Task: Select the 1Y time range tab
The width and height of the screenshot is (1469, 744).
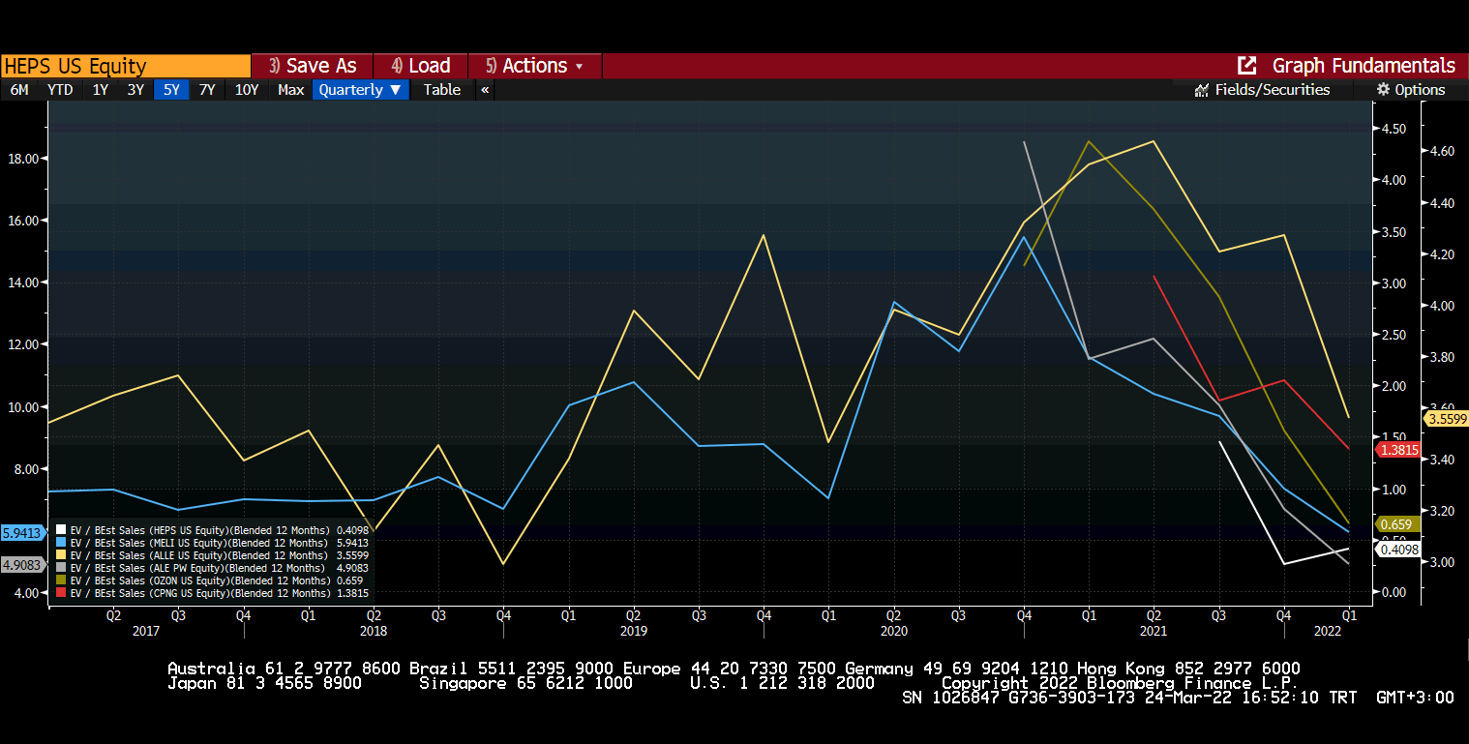Action: (100, 90)
